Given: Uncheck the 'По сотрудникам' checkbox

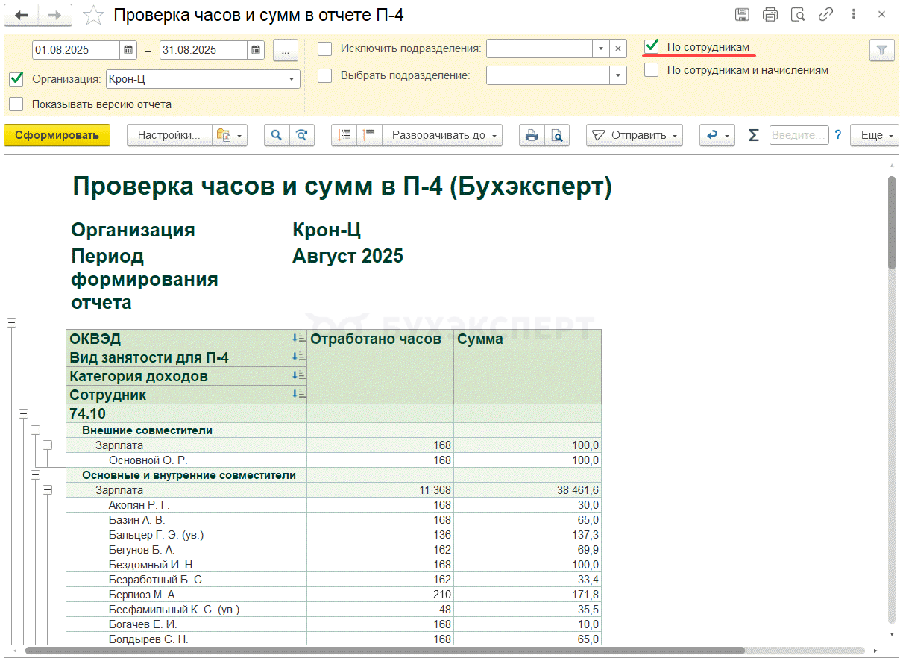Looking at the screenshot, I should pos(652,47).
